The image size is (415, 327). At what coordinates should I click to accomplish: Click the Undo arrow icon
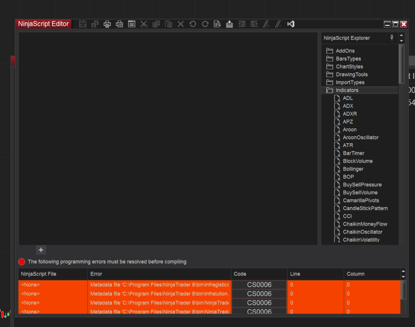coord(193,24)
